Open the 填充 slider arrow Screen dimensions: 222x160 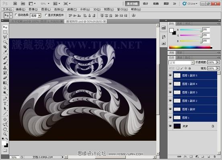pos(218,68)
